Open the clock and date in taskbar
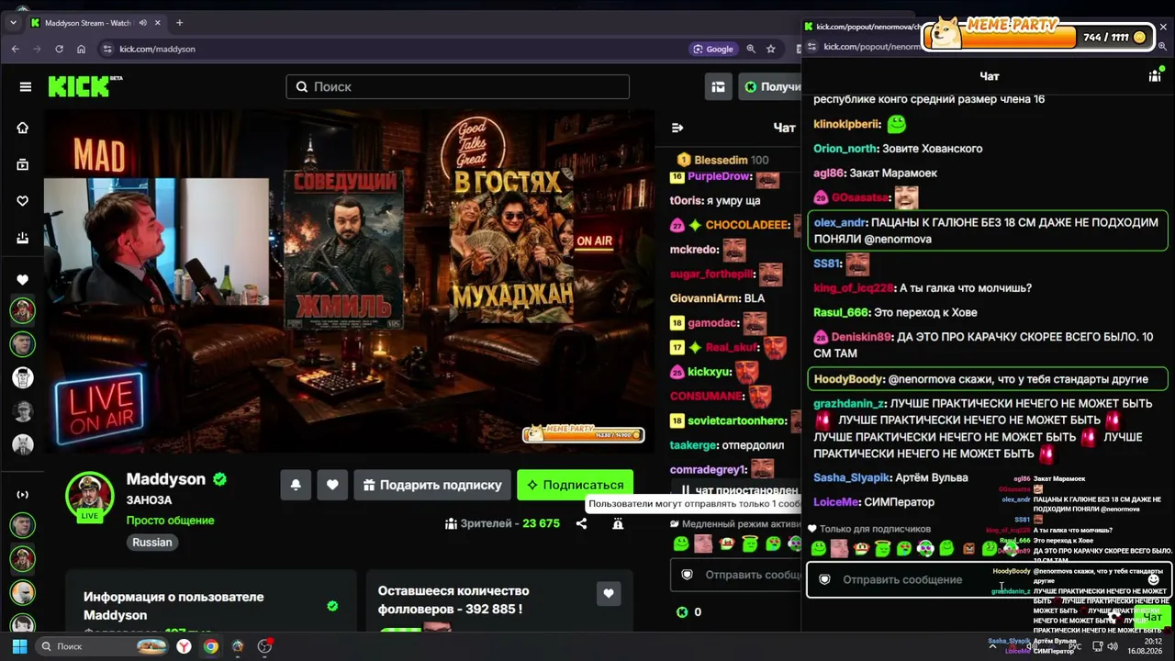 (1146, 646)
